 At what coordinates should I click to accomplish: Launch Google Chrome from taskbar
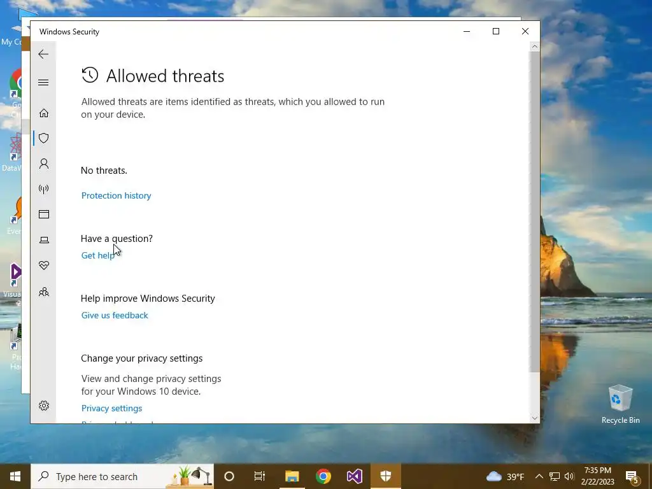323,476
